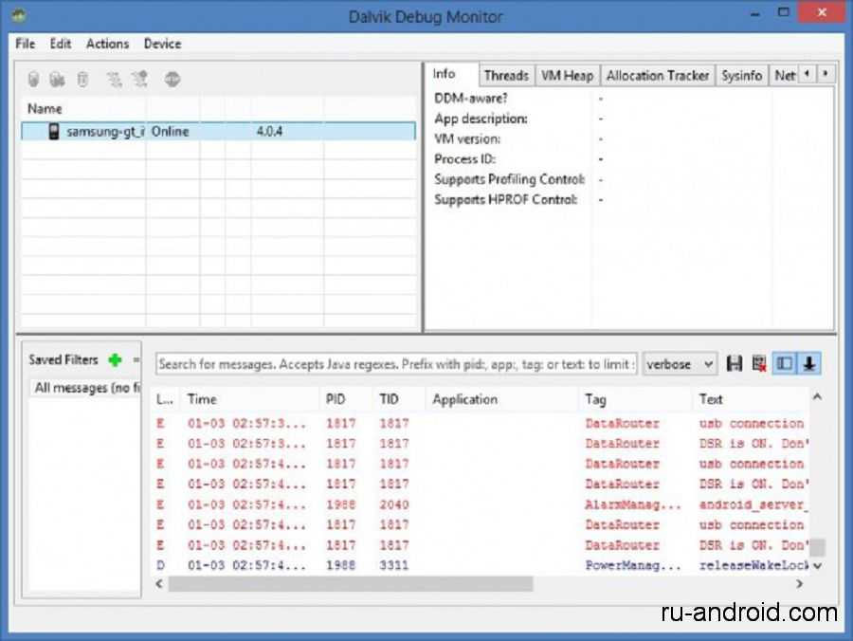
Task: Start method profiling via toolbar icon
Action: click(140, 80)
